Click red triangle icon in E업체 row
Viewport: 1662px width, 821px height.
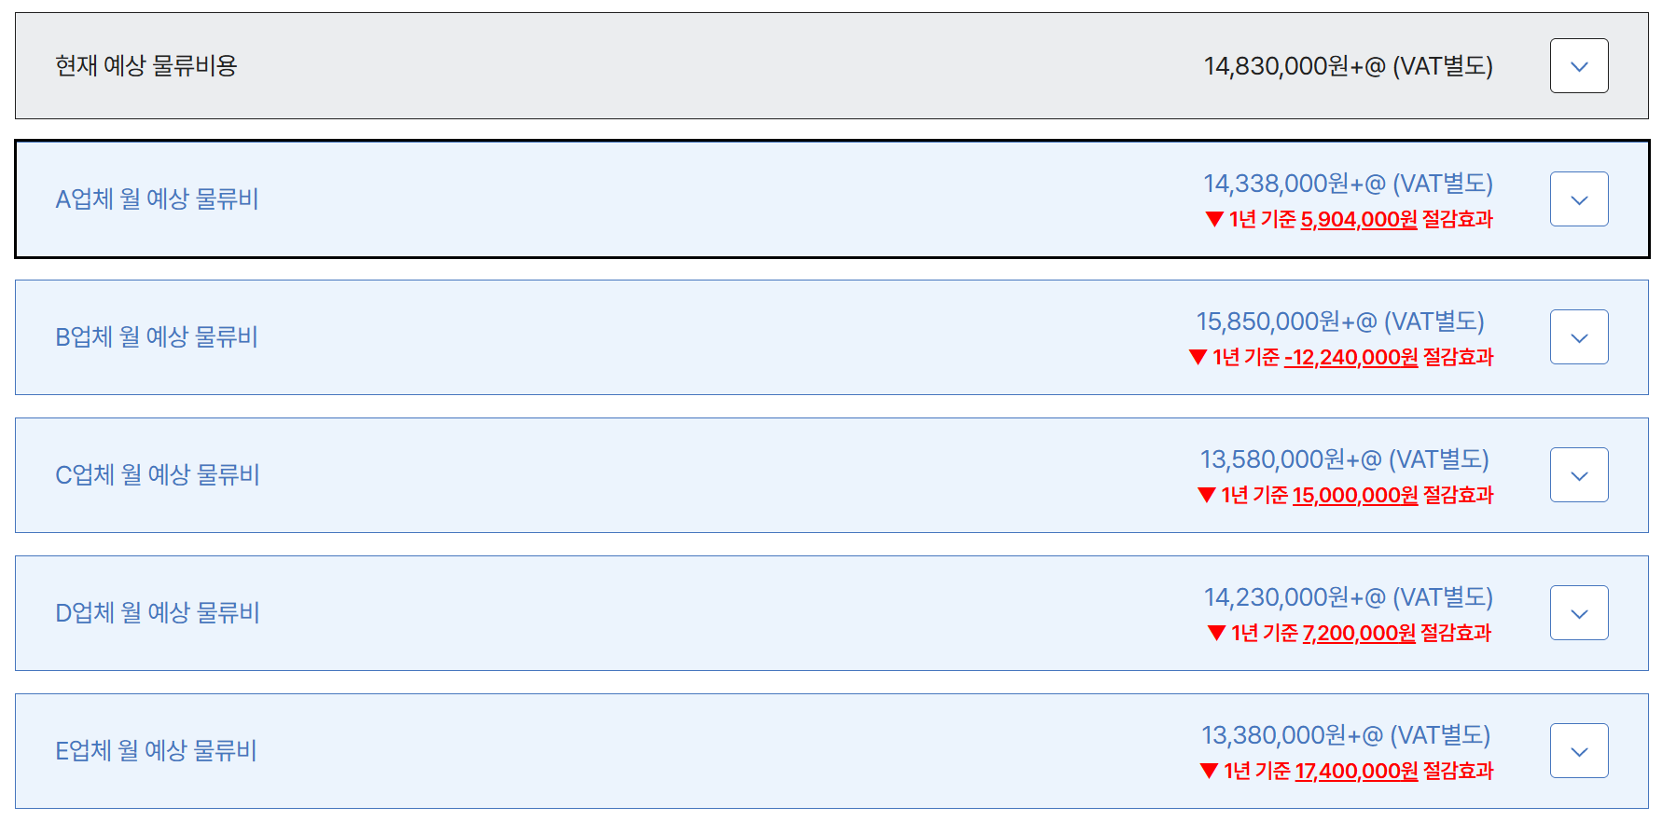coord(1210,771)
